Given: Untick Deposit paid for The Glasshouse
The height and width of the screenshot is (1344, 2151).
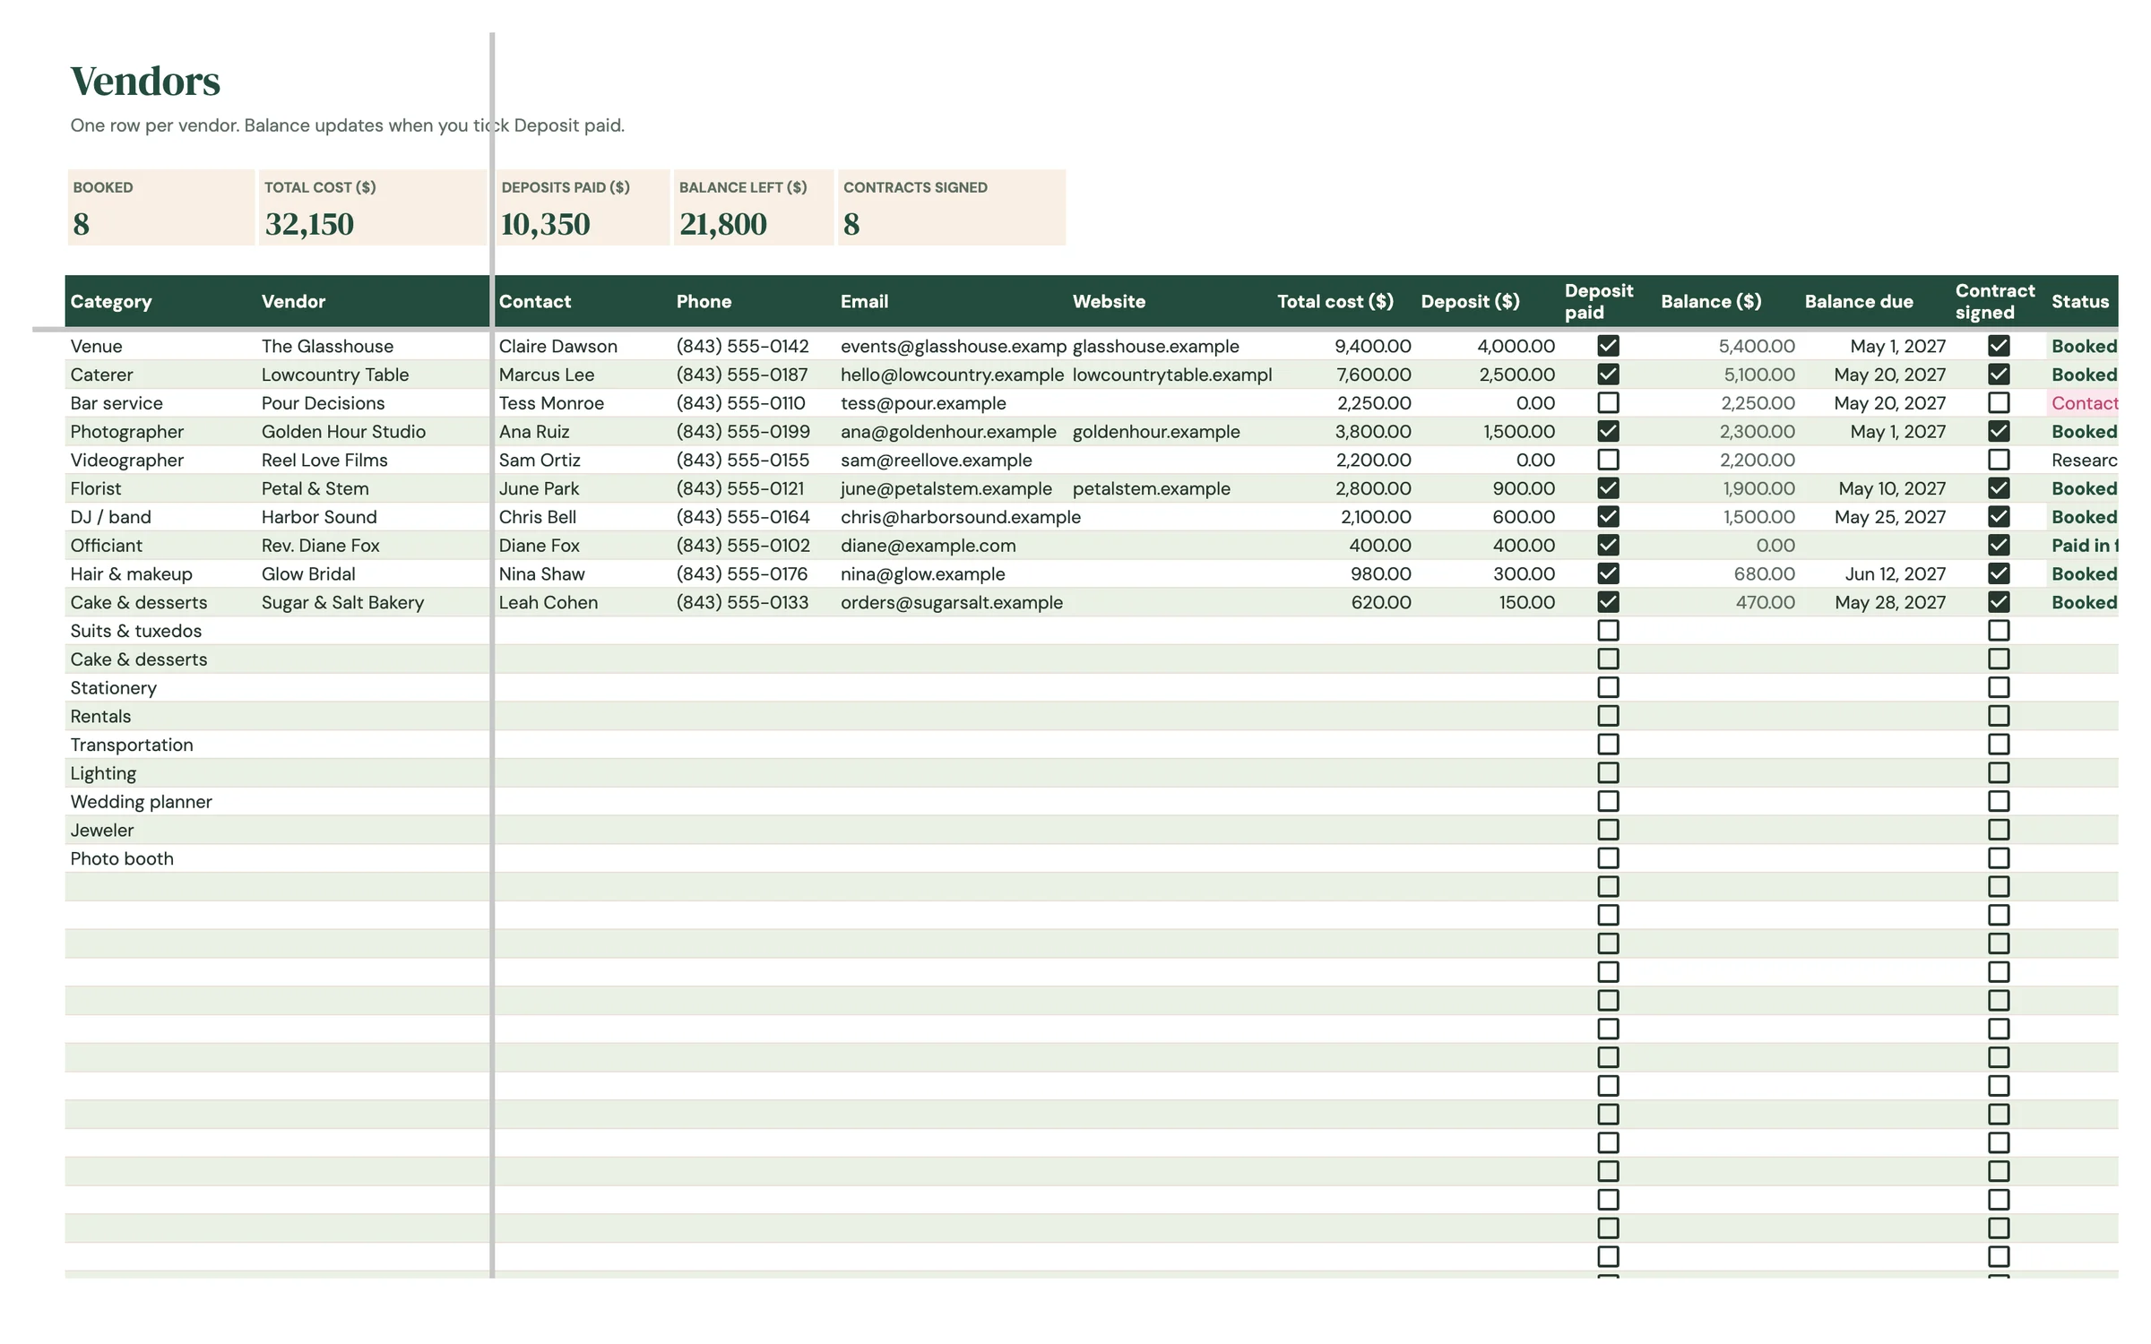Looking at the screenshot, I should [x=1608, y=346].
